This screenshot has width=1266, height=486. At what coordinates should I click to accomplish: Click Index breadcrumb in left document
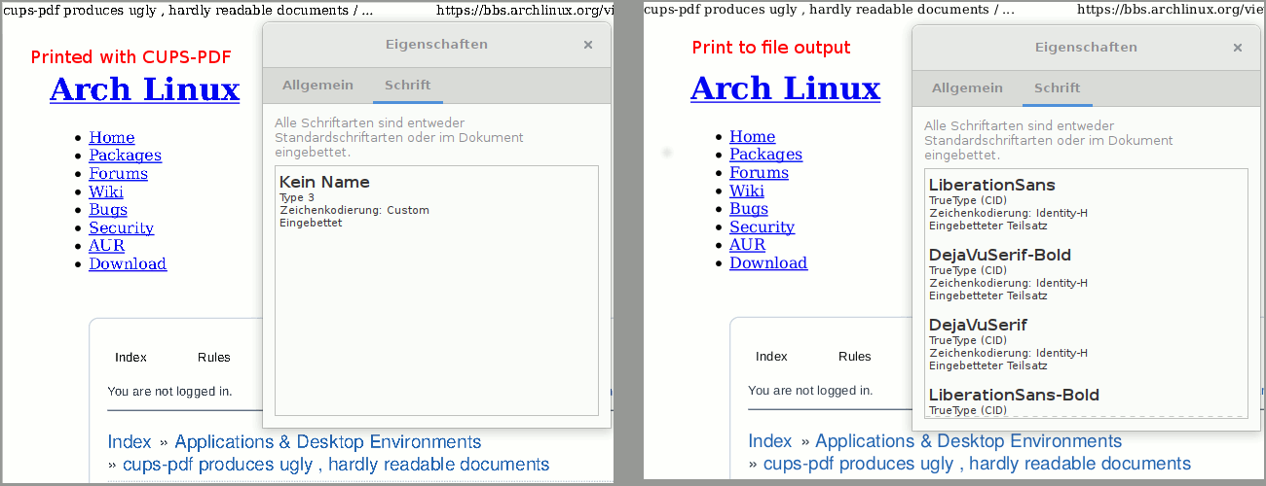pos(130,442)
